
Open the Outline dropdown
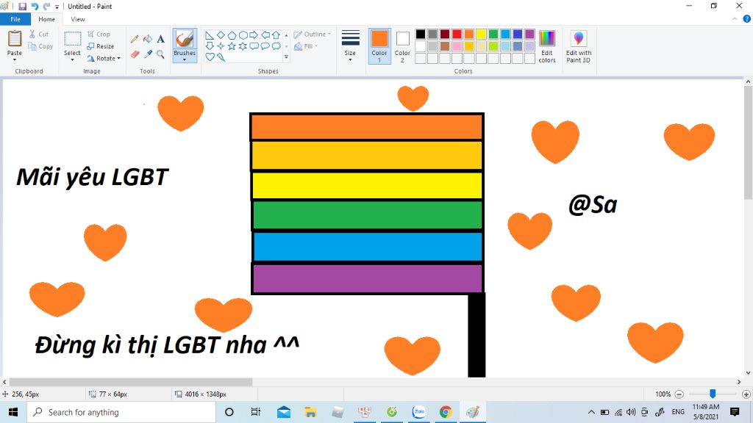pyautogui.click(x=312, y=35)
